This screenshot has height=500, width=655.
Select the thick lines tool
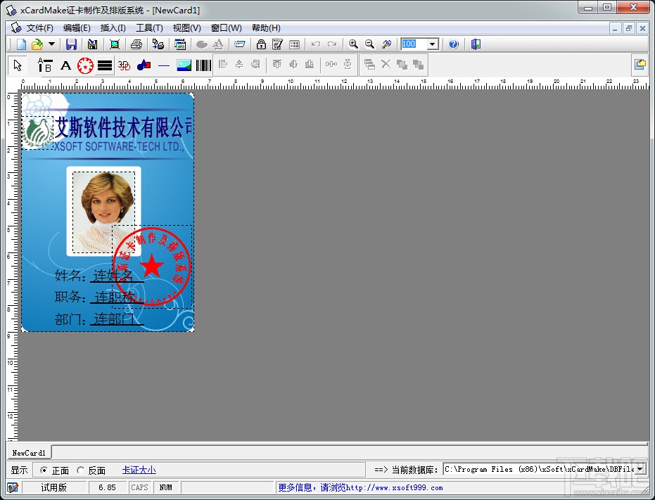point(105,65)
